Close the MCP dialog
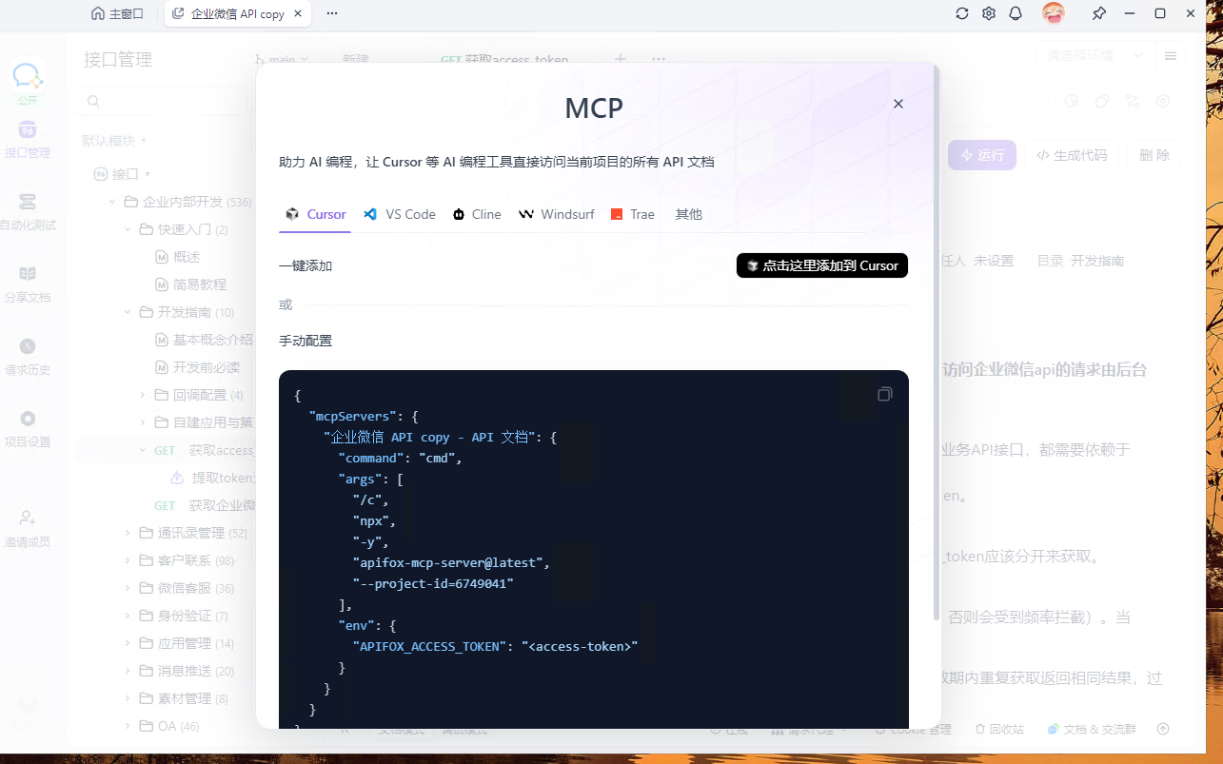This screenshot has width=1223, height=764. pyautogui.click(x=898, y=104)
